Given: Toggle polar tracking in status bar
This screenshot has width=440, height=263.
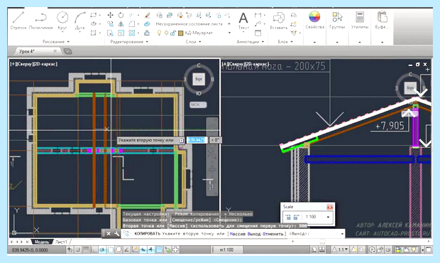Looking at the screenshot, I should click(102, 249).
